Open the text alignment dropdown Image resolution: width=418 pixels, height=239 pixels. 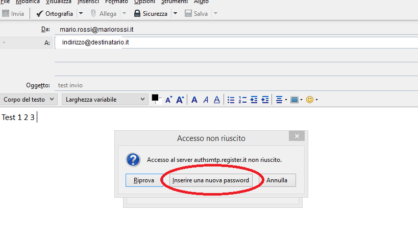point(281,100)
